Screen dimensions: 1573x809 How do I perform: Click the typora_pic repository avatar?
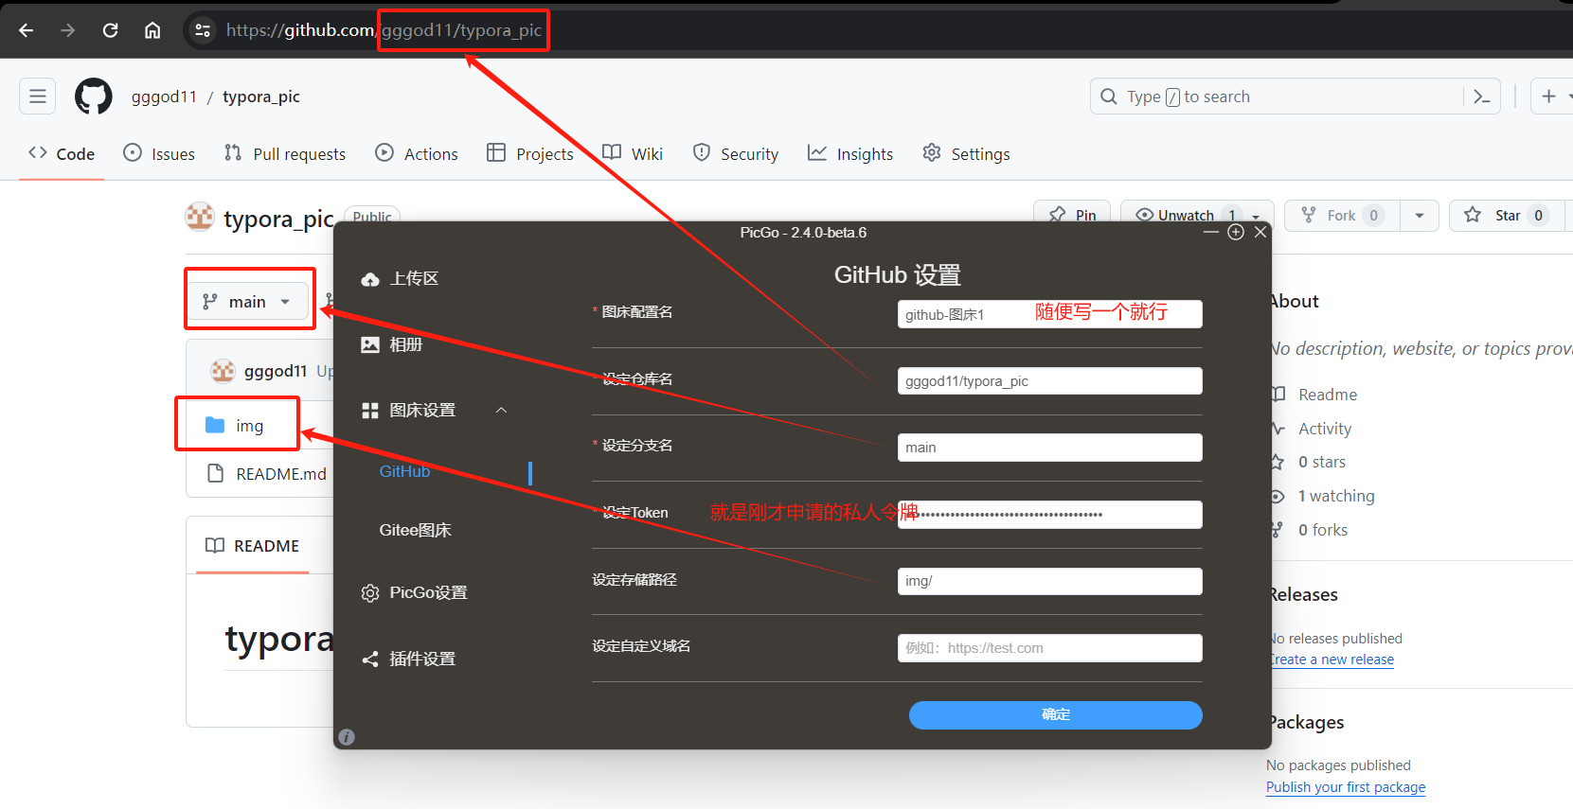tap(200, 217)
